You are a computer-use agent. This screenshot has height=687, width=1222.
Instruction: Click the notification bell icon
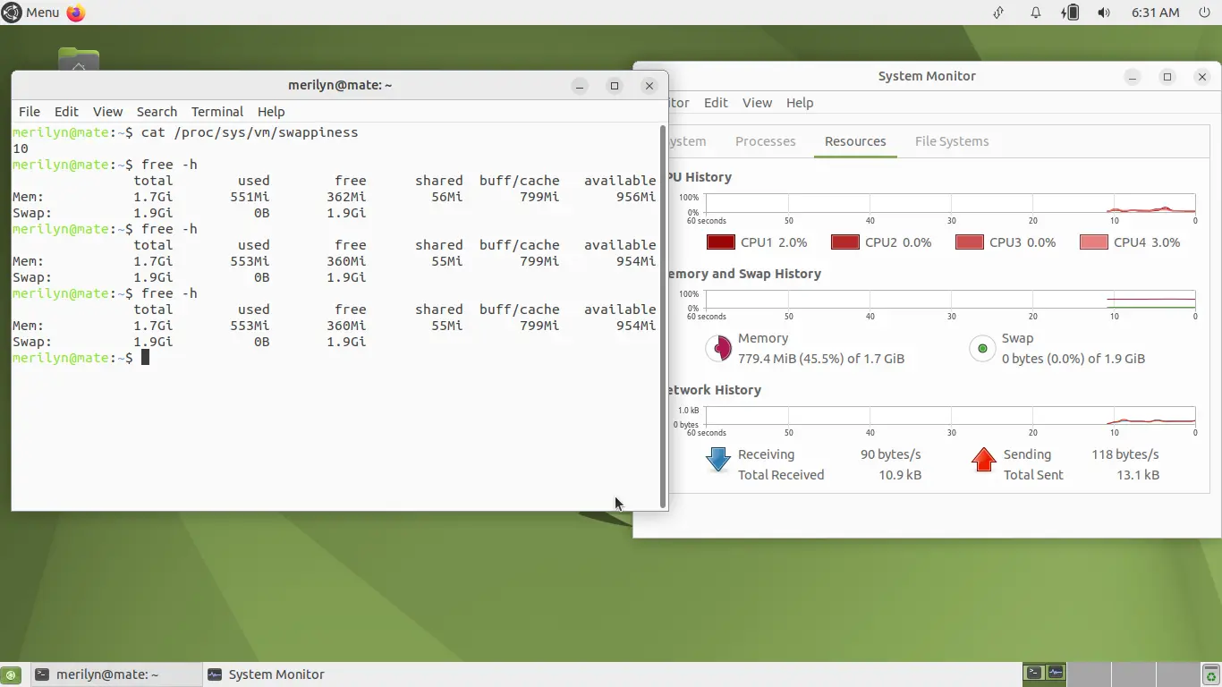[1035, 13]
